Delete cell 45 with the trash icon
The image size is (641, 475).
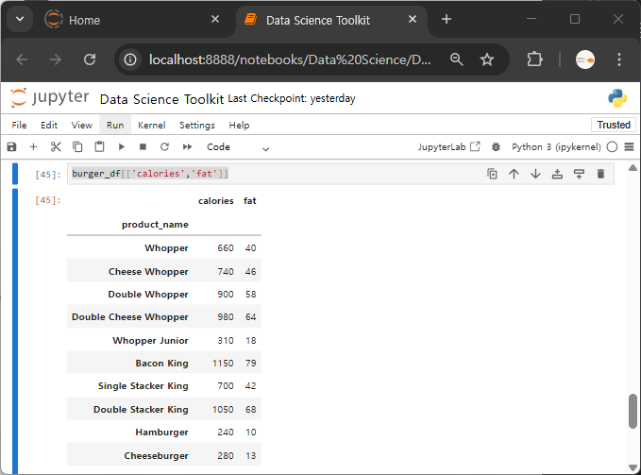point(600,174)
